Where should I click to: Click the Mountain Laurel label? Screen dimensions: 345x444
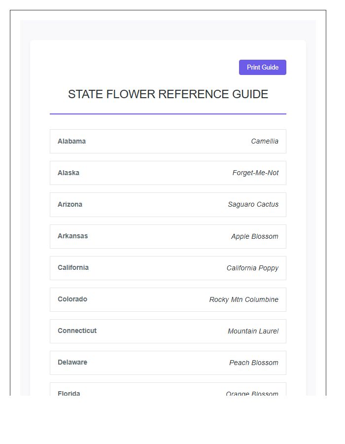[x=253, y=331]
